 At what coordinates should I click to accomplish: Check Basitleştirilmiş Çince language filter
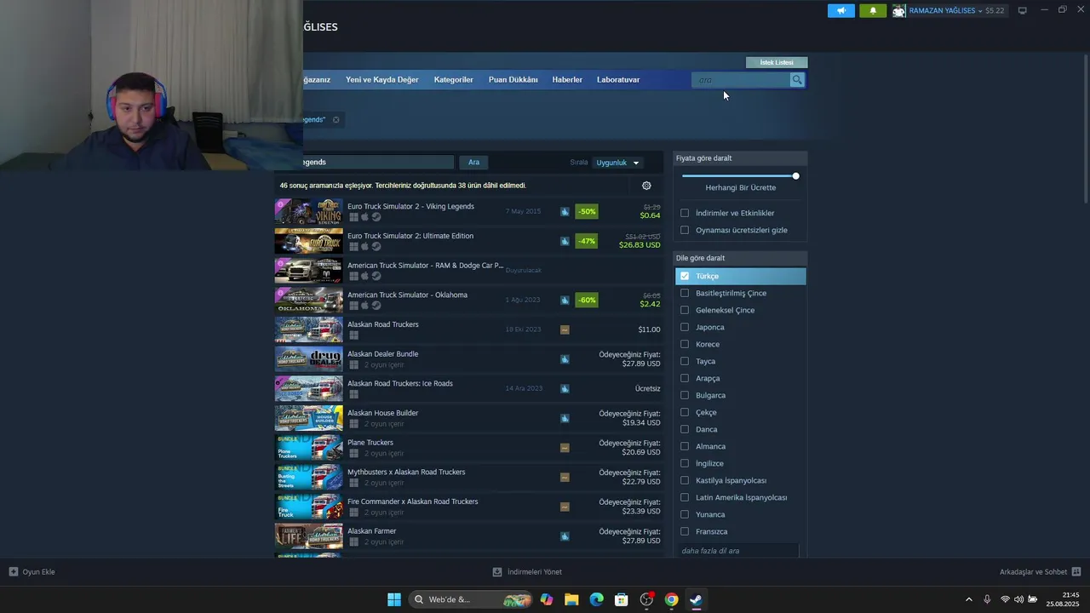coord(685,293)
